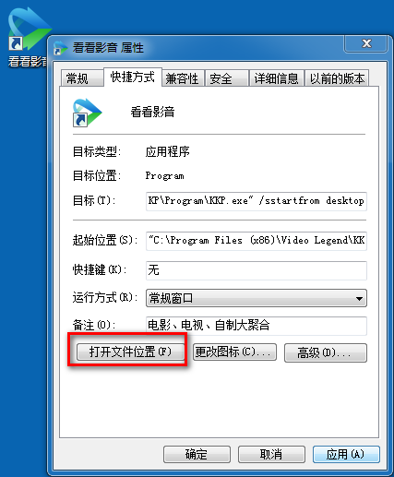
Task: Click the small icon in the dialog title bar
Action: pyautogui.click(x=60, y=48)
